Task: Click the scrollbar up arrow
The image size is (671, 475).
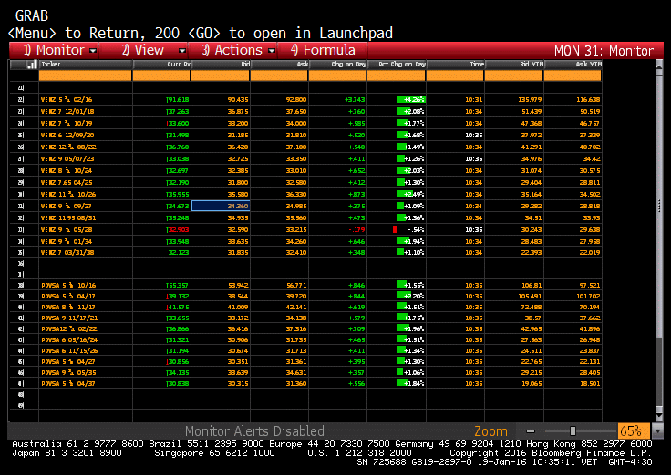Action: pos(659,66)
